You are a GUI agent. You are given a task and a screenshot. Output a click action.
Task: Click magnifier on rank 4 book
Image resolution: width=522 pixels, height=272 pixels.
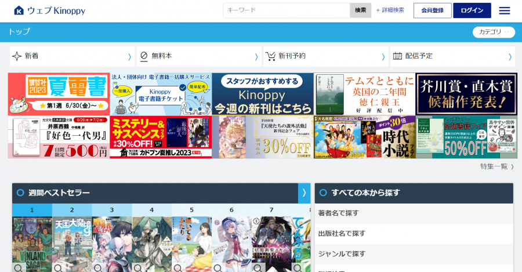click(x=138, y=268)
